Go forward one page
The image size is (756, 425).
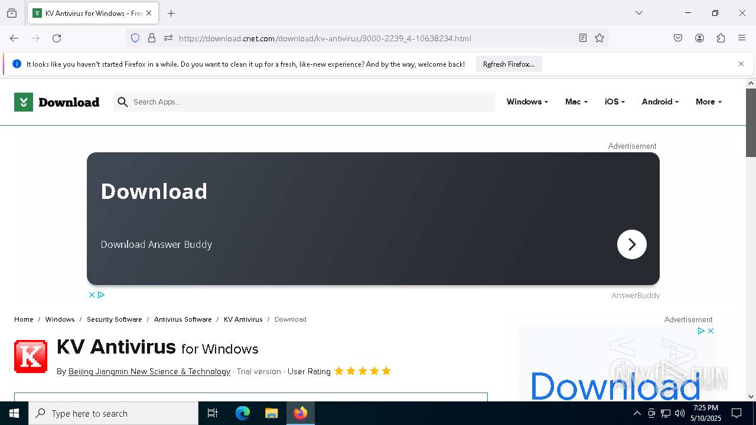coord(35,38)
